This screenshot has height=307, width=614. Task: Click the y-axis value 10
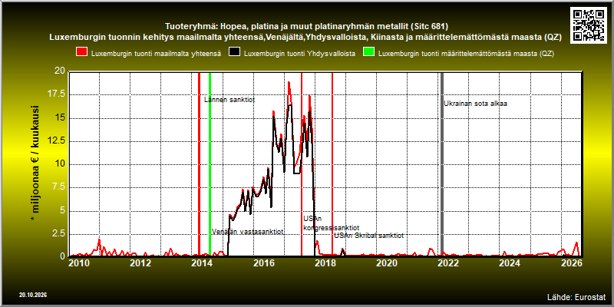pos(61,164)
